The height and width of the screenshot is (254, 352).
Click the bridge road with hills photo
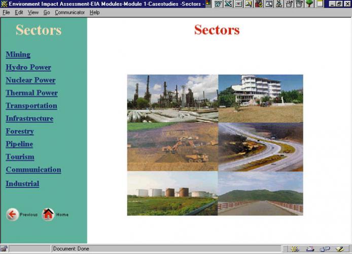(260, 194)
